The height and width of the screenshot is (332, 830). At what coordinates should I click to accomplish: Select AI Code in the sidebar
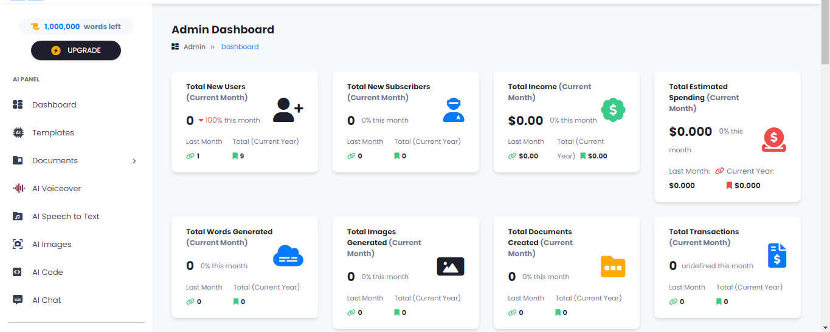coord(47,273)
